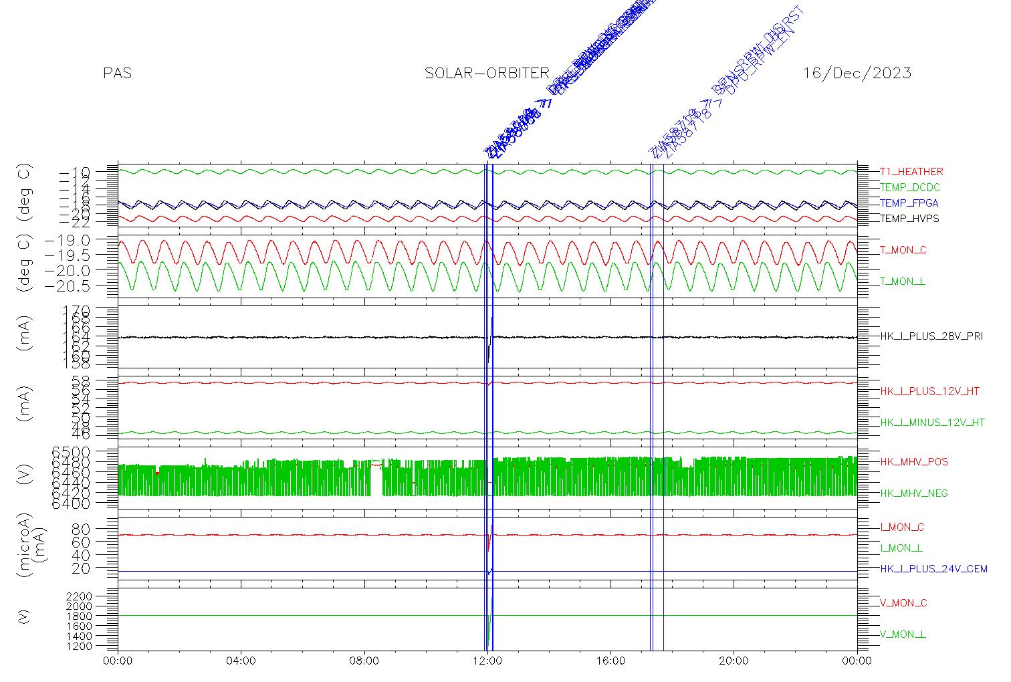The image size is (1011, 682).
Task: Click the 20:00 time axis tick label
Action: (734, 661)
